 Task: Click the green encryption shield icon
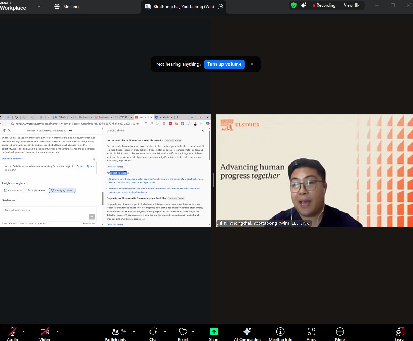coord(294,5)
